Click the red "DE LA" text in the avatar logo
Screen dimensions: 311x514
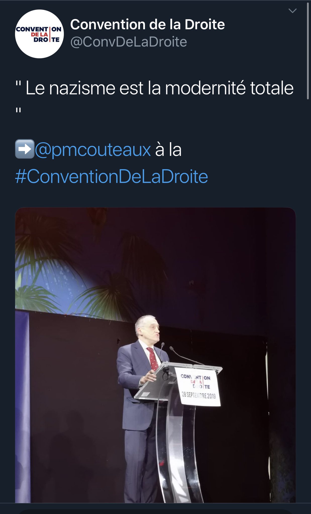coord(39,34)
